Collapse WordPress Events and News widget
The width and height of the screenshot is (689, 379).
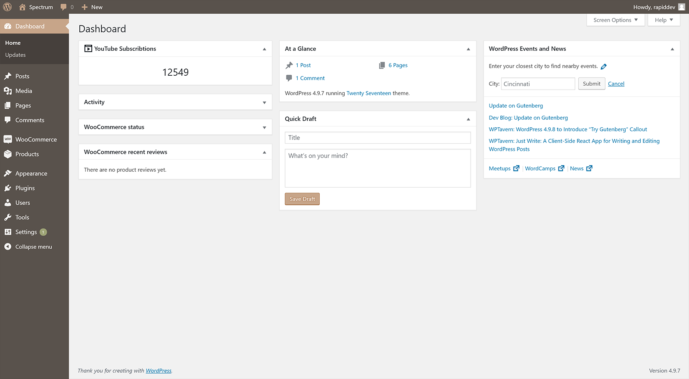(672, 49)
